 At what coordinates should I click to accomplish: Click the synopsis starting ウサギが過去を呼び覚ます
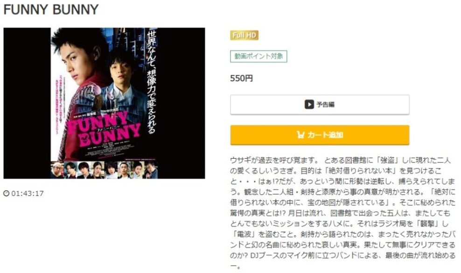[343, 214]
